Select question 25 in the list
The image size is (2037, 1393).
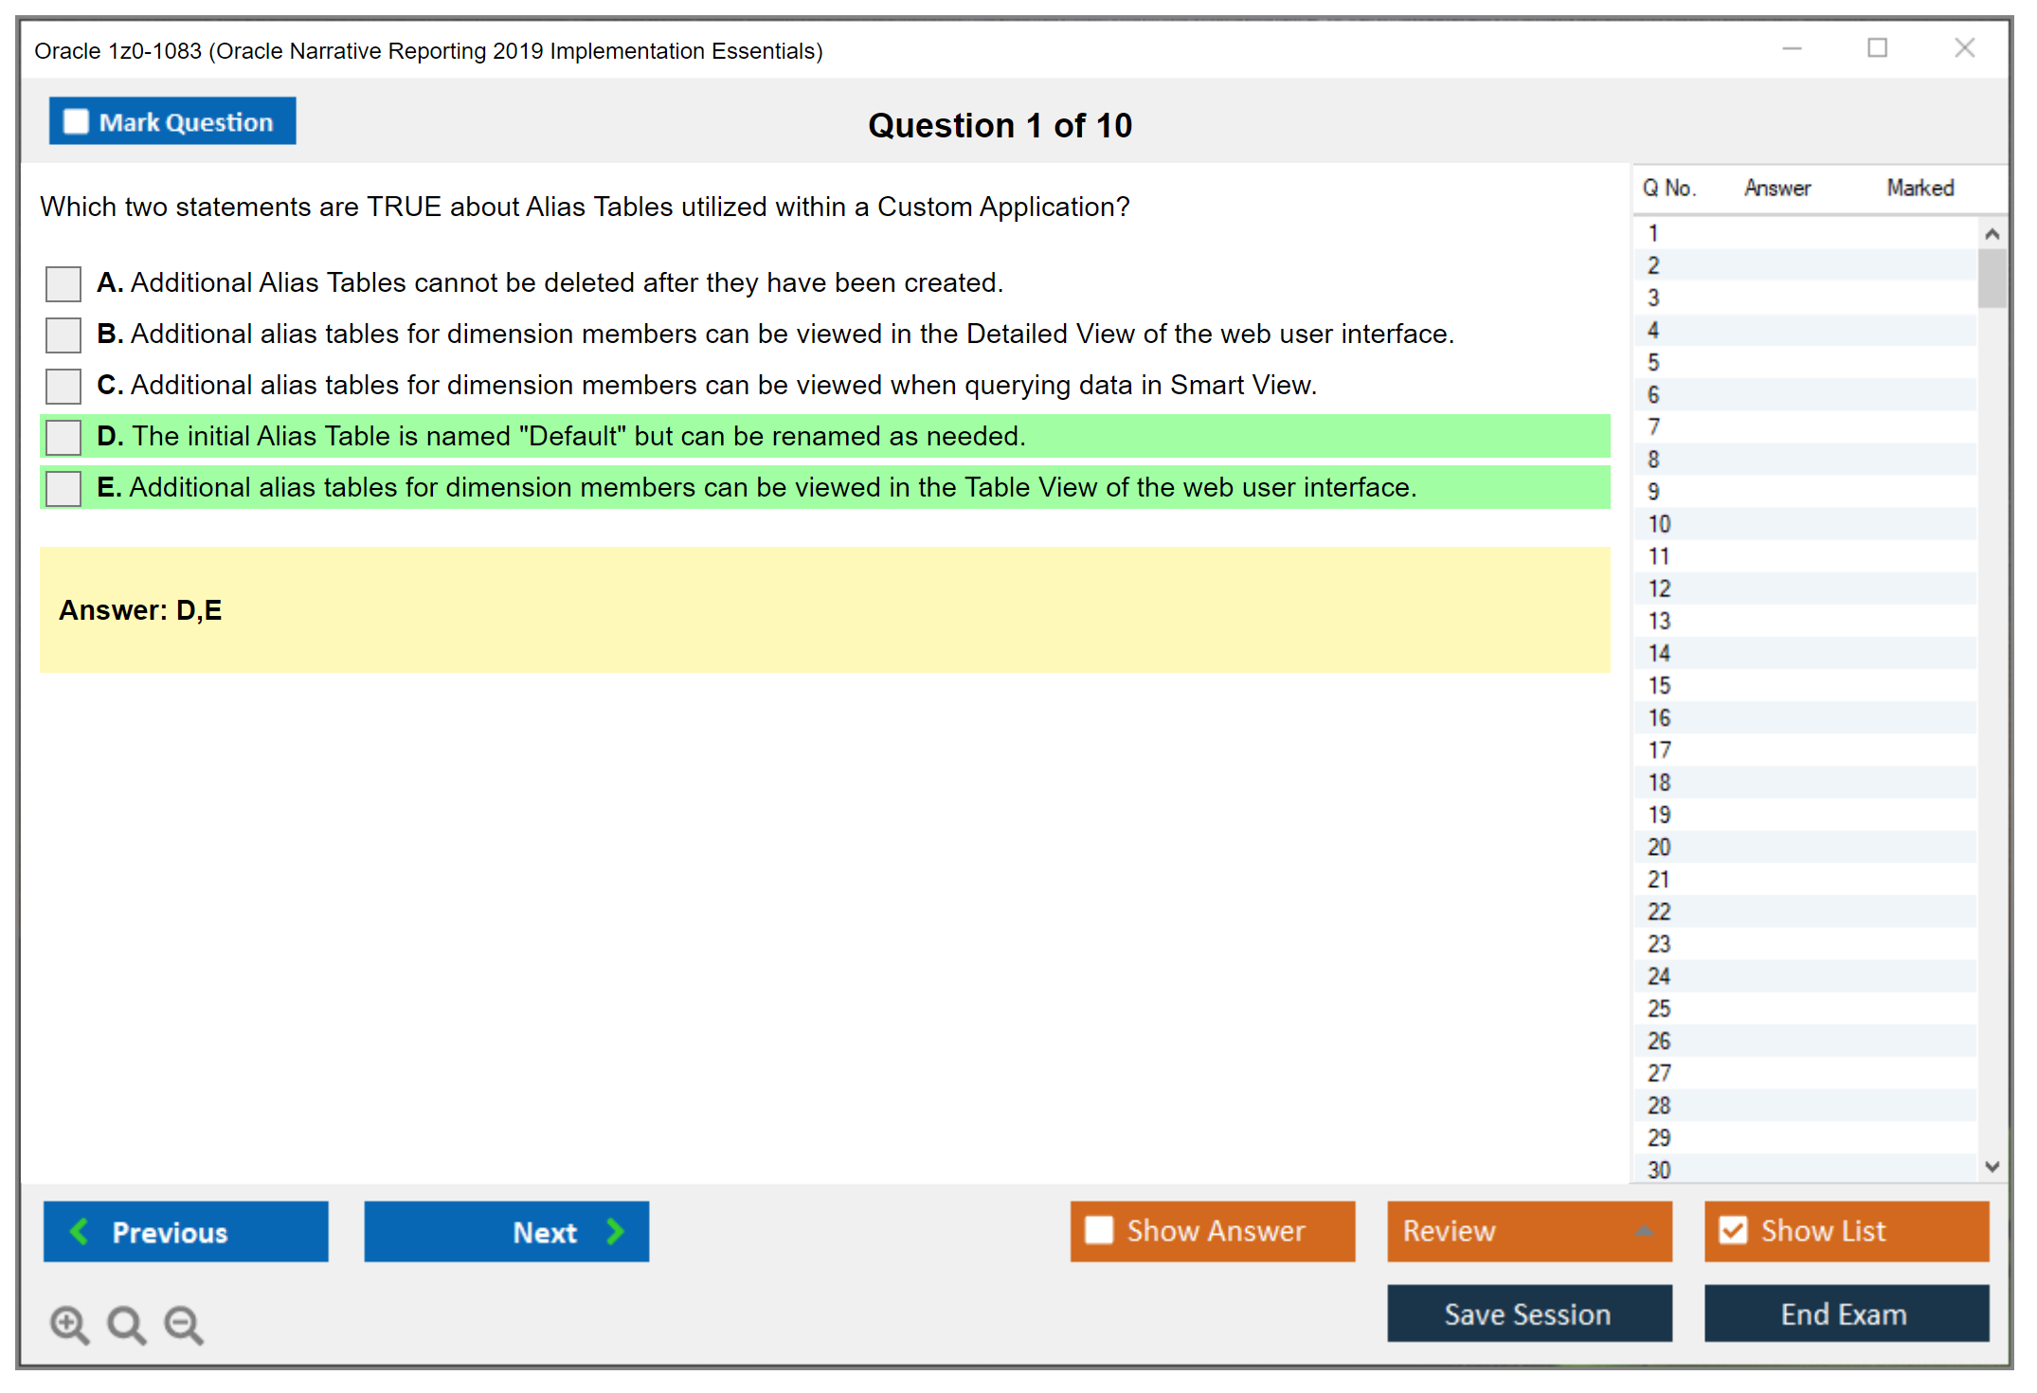[x=1659, y=1008]
